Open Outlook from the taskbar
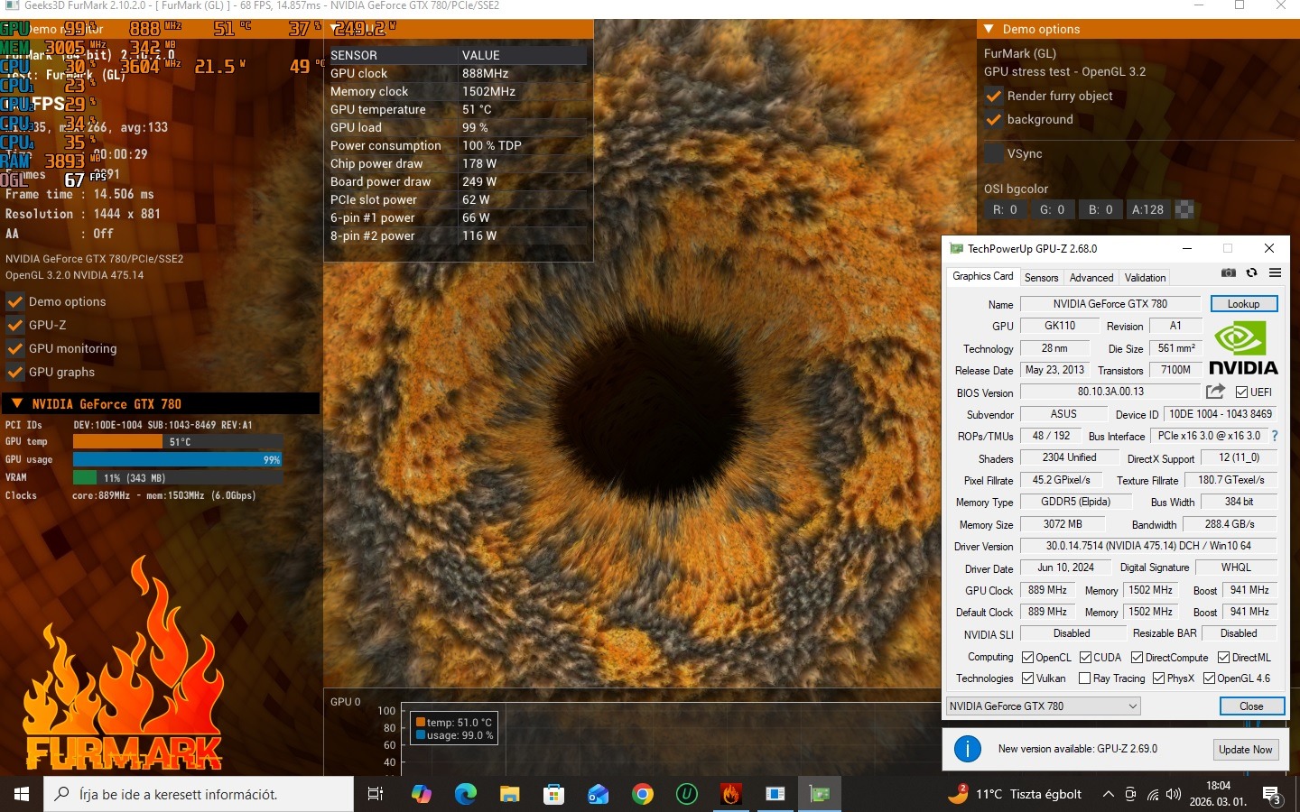Viewport: 1300px width, 812px height. (x=598, y=794)
